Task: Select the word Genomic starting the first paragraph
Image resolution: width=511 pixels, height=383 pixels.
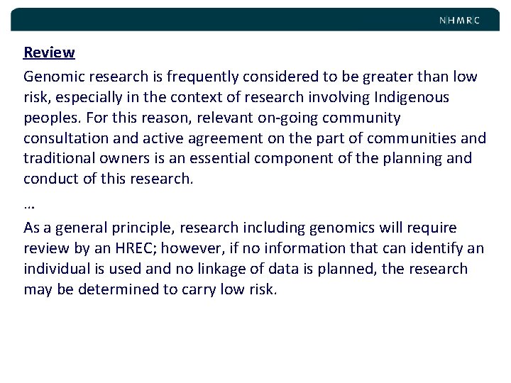Action: (54, 77)
